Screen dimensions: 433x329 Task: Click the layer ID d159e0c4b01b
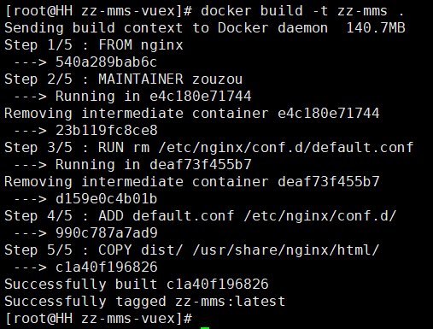click(x=106, y=199)
